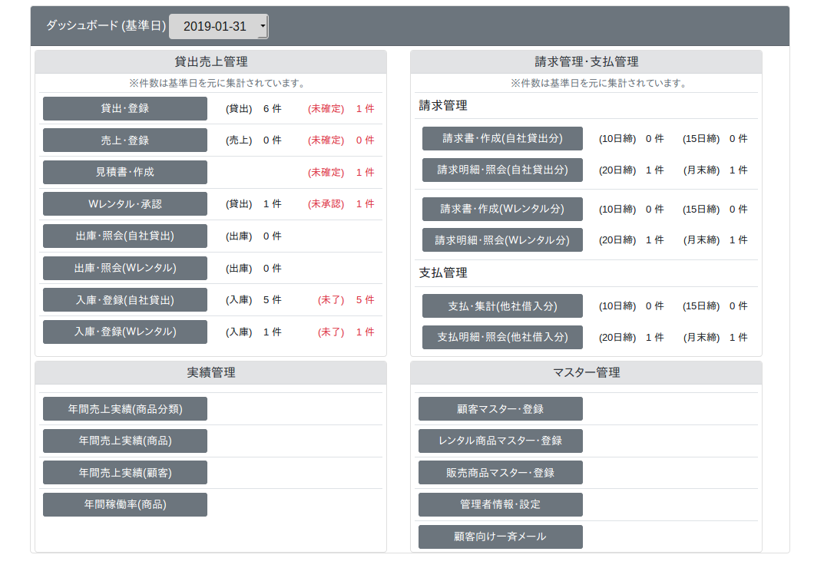The height and width of the screenshot is (568, 824).
Task: Select 入庫･登録(Wレンタル) button
Action: click(x=125, y=332)
